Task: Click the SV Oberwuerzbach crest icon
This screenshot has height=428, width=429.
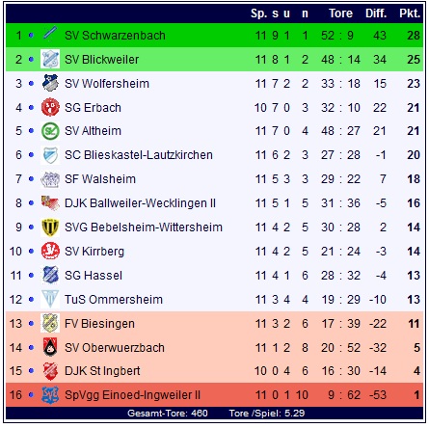Action: 50,347
